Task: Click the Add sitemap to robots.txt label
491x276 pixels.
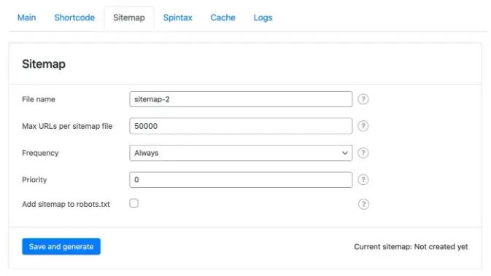Action: tap(66, 204)
